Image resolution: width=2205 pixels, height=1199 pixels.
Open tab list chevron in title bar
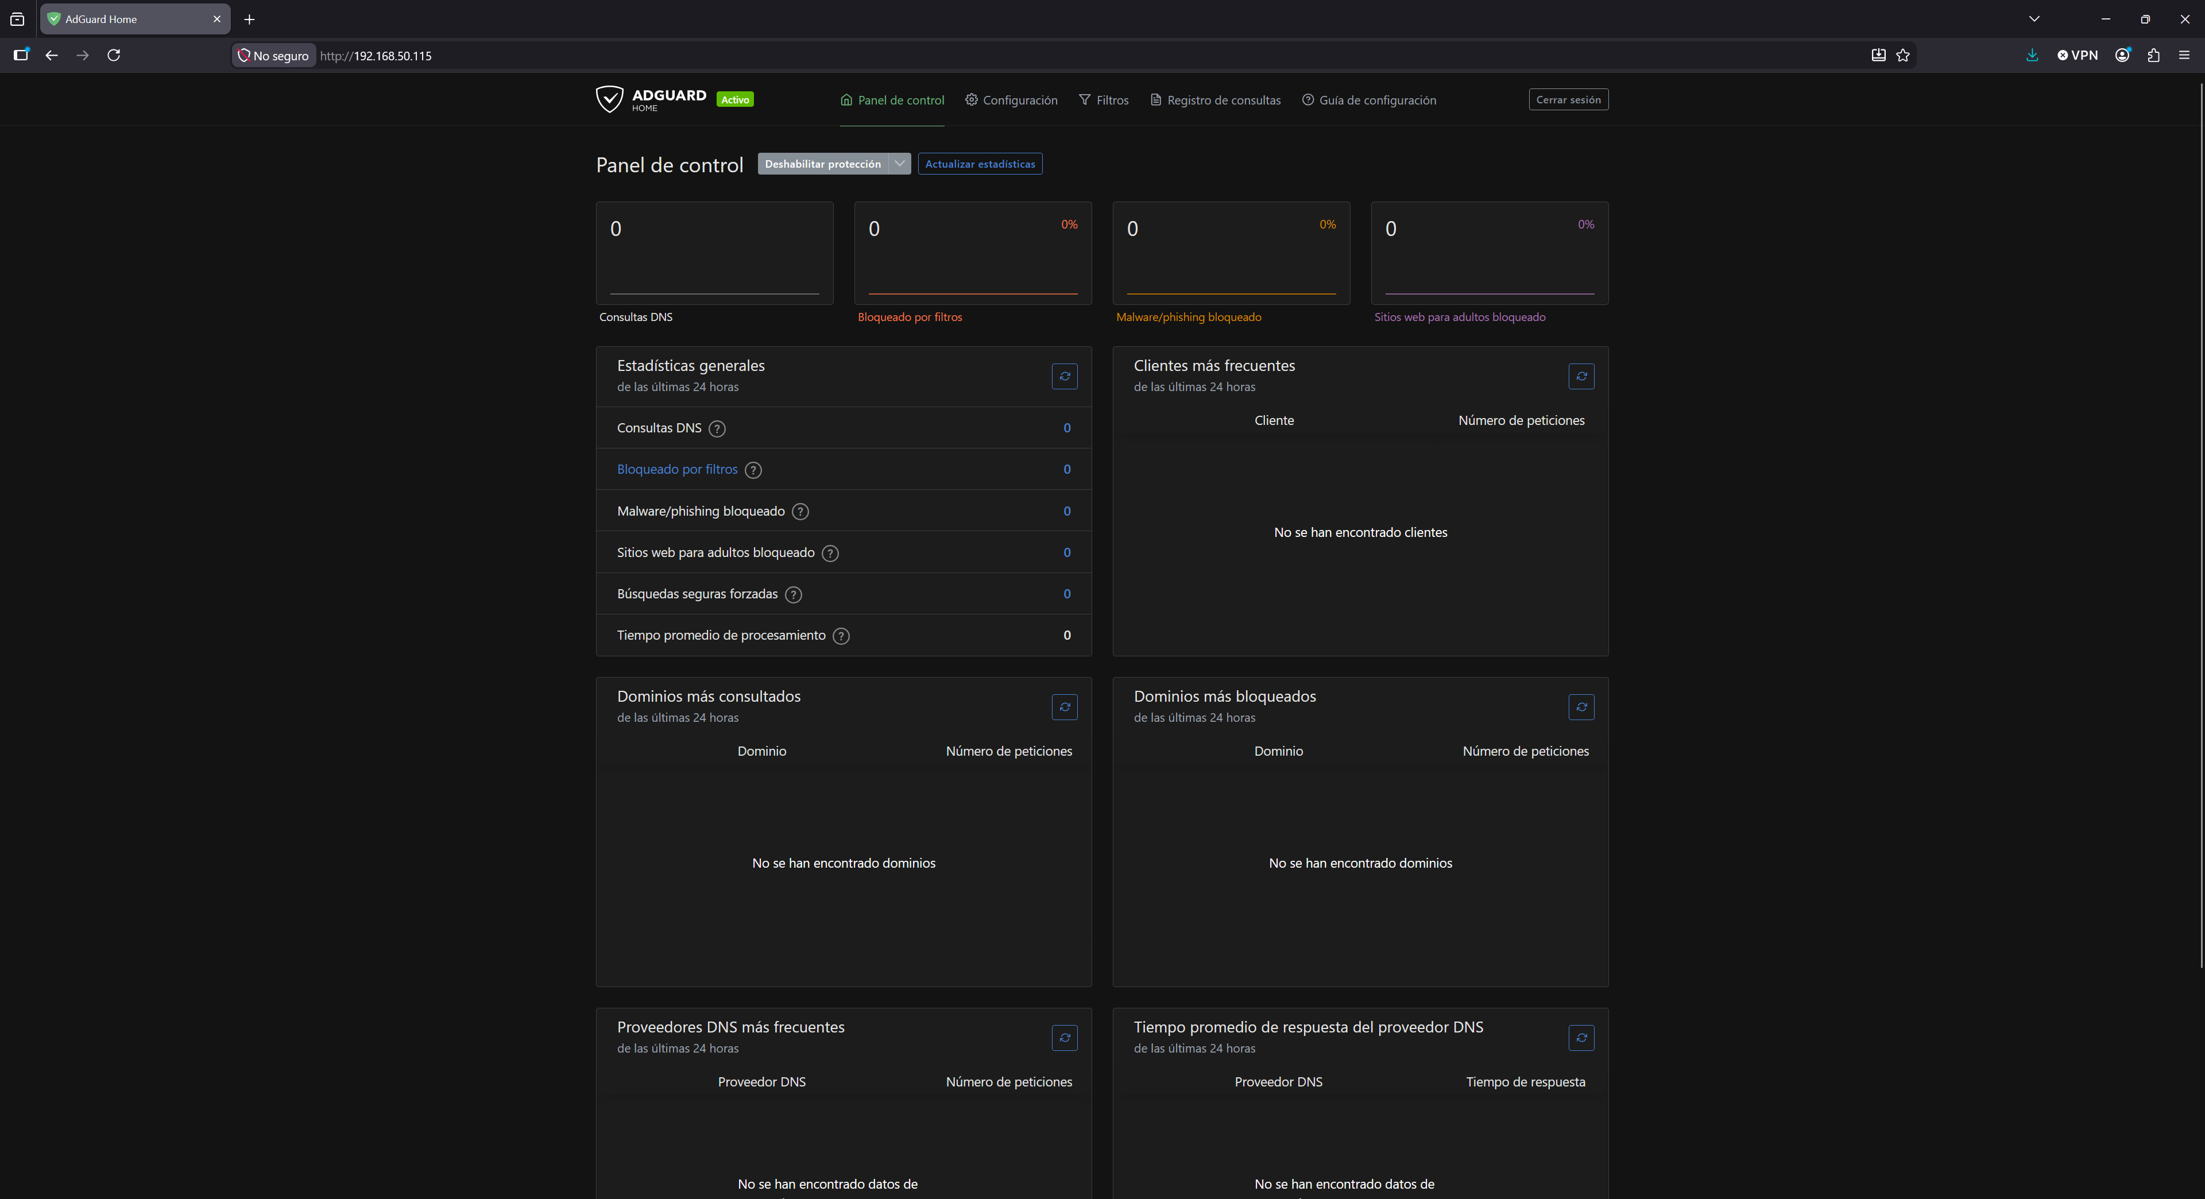point(2034,19)
